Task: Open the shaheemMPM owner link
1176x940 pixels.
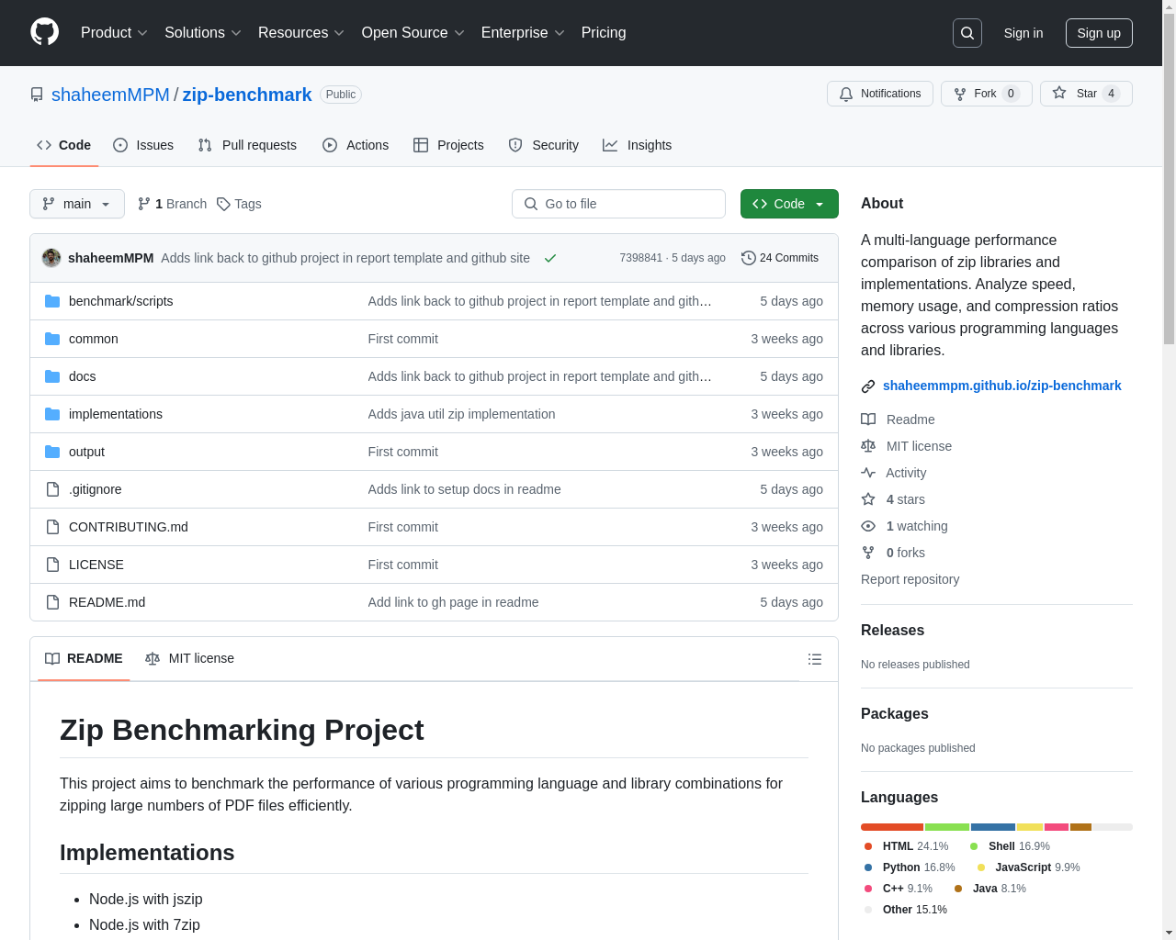Action: (110, 95)
